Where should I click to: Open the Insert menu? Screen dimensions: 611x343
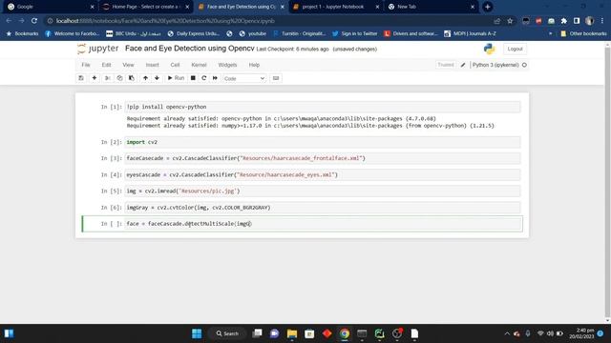coord(153,65)
